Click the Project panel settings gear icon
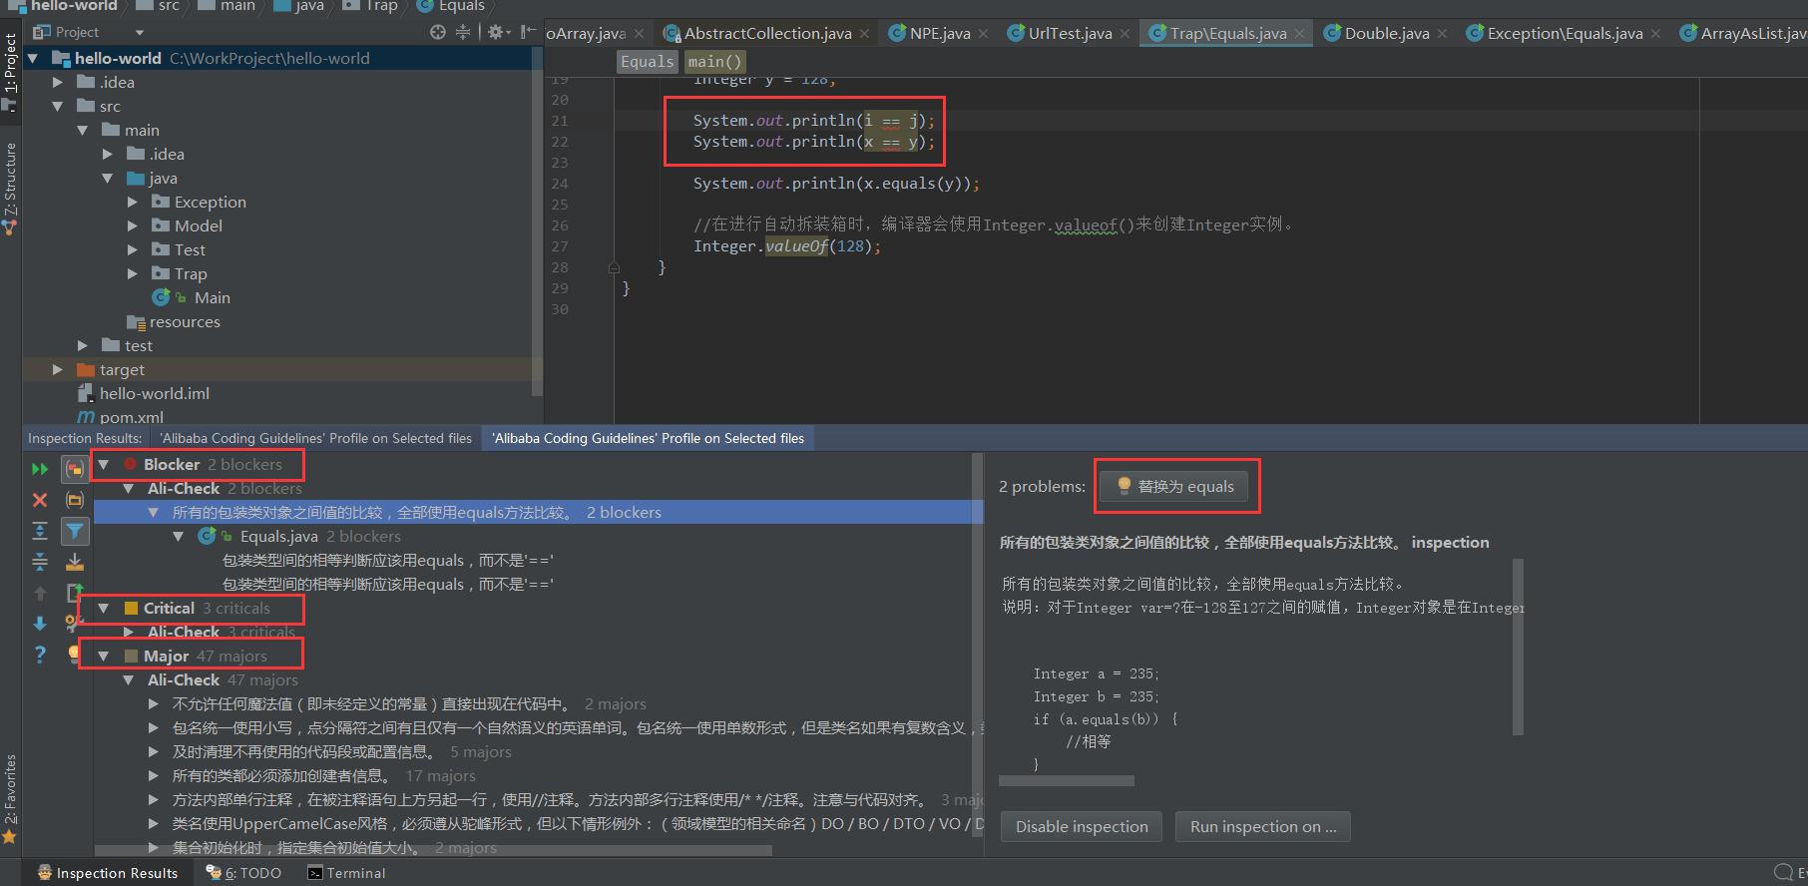Screen dimensions: 1808x886 click(x=496, y=32)
